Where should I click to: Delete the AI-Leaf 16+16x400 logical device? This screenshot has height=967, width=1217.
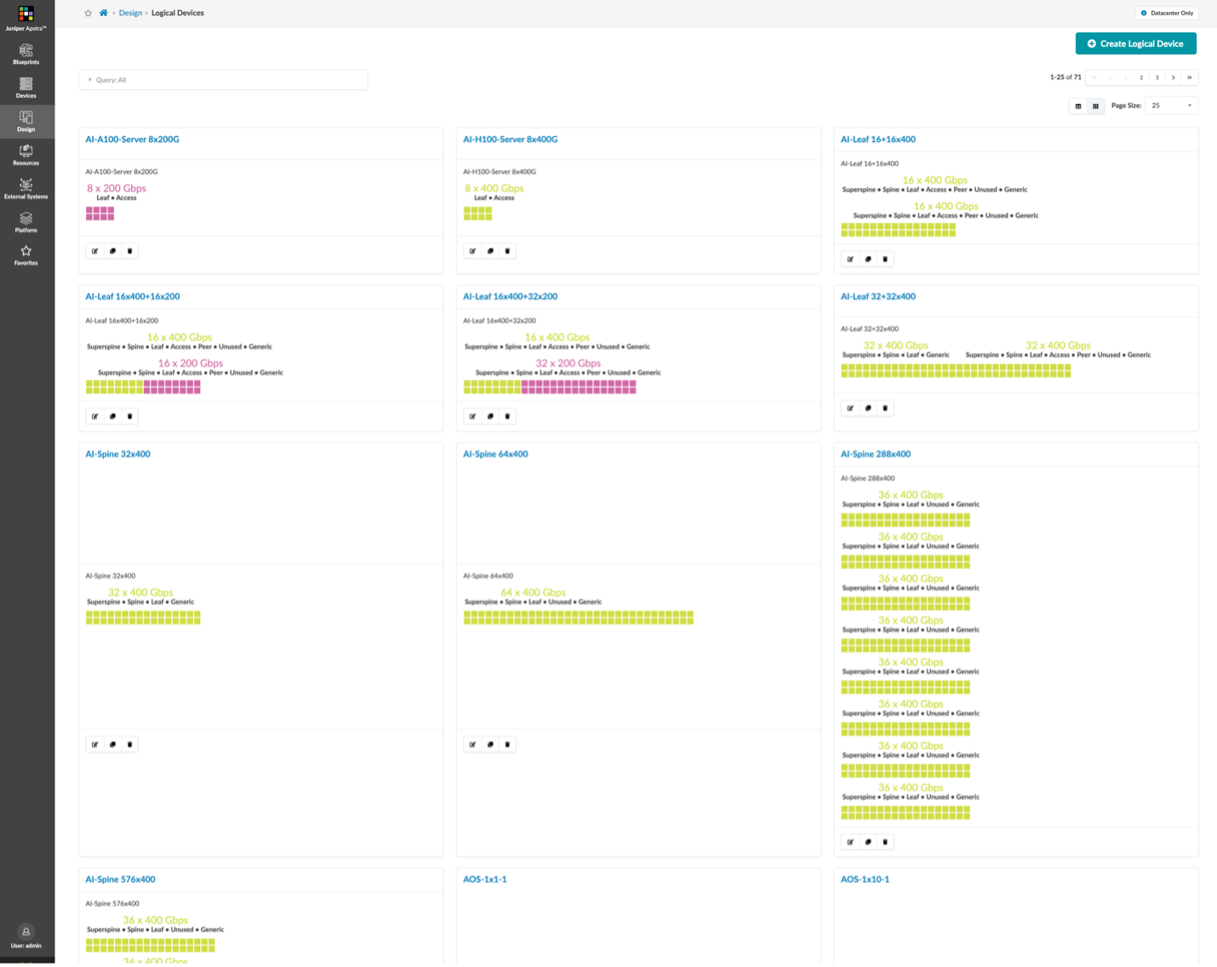coord(885,260)
